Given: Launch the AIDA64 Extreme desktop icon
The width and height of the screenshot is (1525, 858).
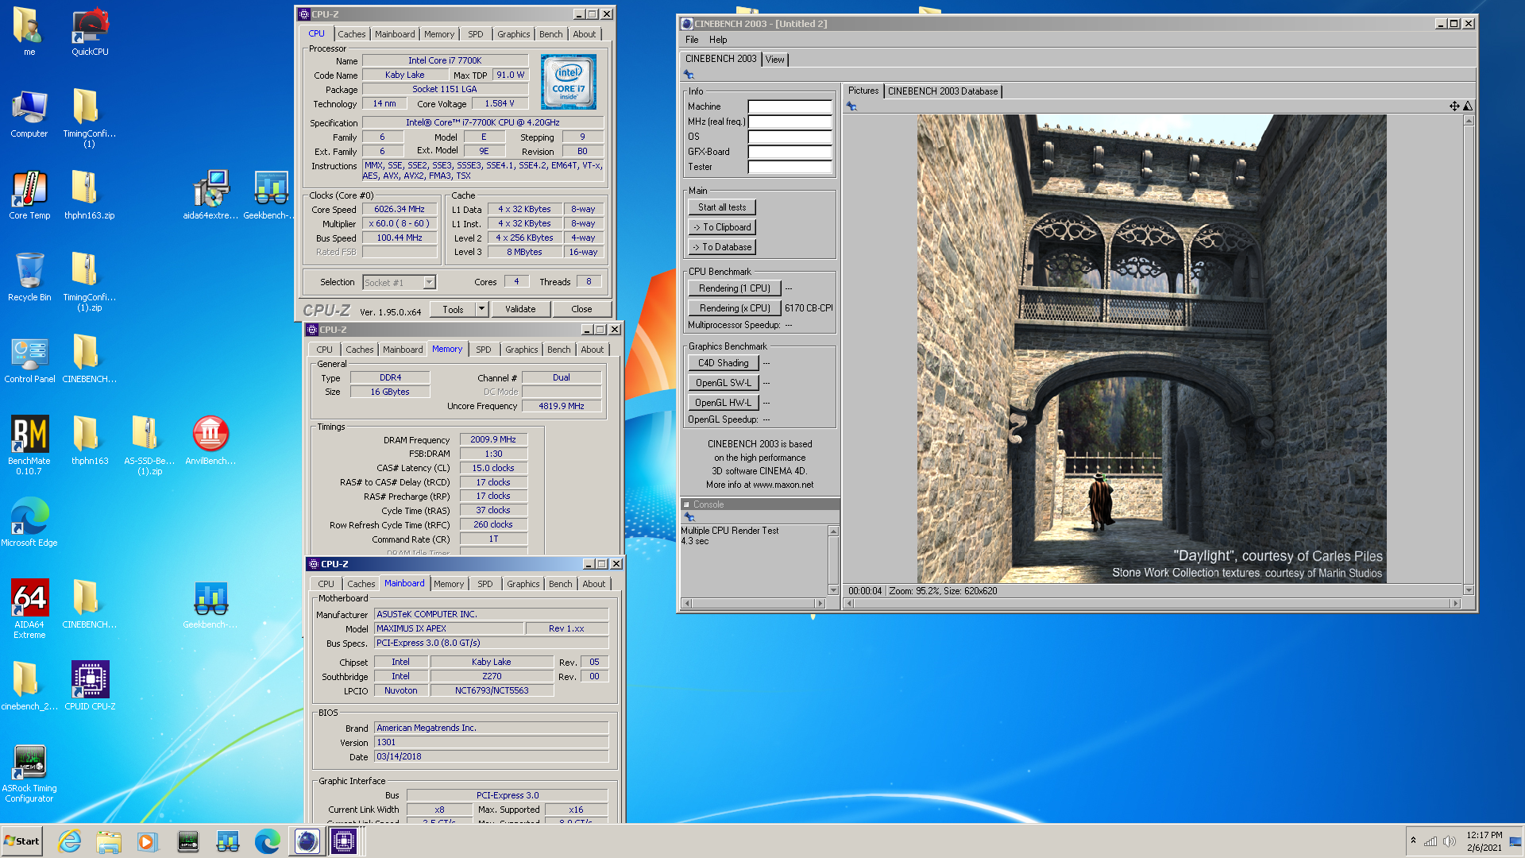Looking at the screenshot, I should (x=29, y=609).
